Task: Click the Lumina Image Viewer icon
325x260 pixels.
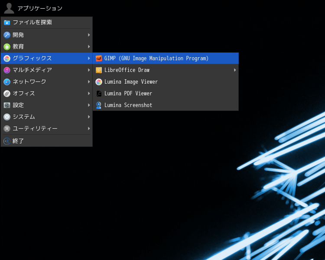Action: pos(99,82)
